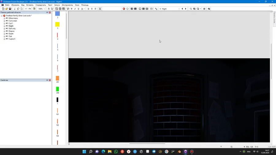Align text to the left
Image resolution: width=276 pixels, height=155 pixels.
coord(88,9)
